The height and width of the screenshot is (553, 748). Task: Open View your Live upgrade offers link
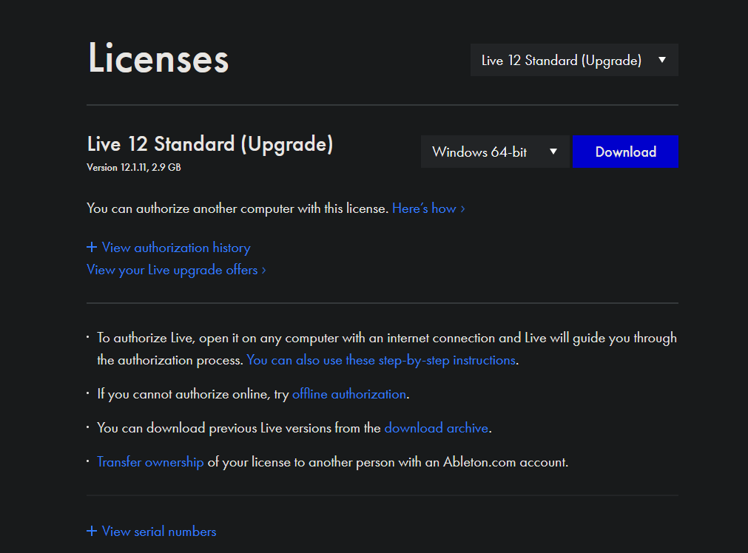(177, 270)
